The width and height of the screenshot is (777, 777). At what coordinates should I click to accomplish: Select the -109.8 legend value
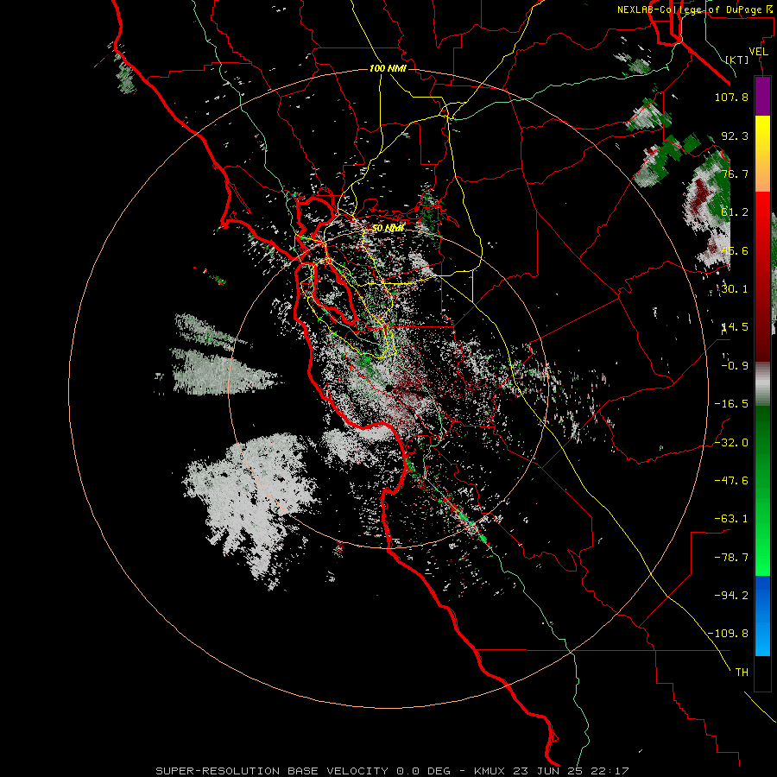coord(728,634)
